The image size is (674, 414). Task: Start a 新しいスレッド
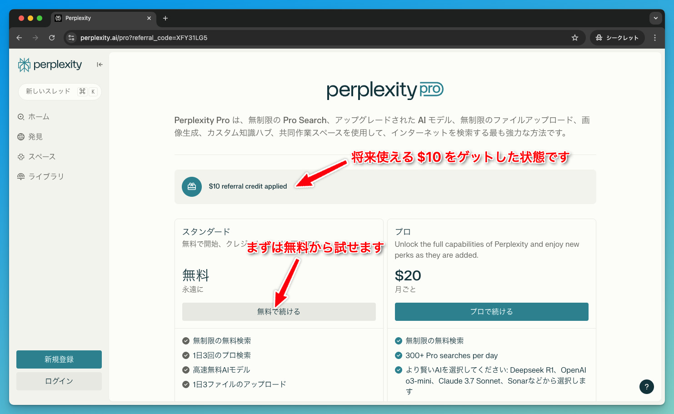point(60,91)
